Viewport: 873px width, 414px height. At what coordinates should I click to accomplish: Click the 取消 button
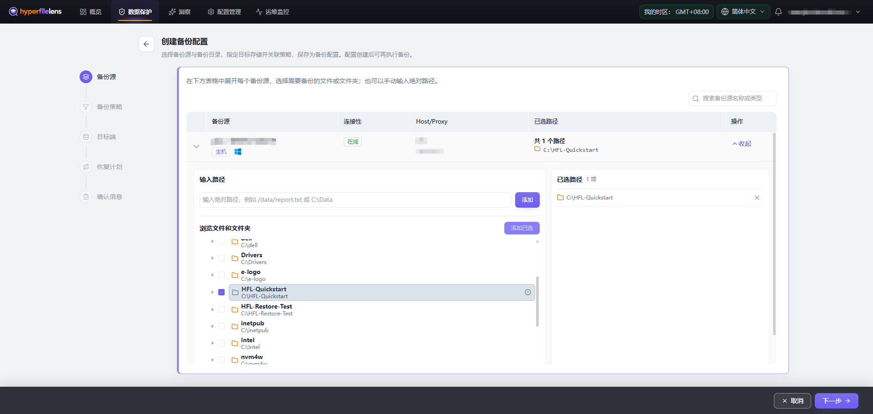click(793, 401)
